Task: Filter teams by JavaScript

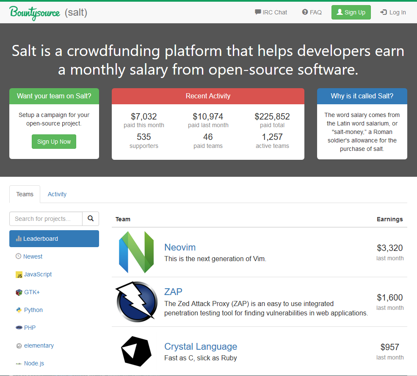Action: [x=34, y=274]
